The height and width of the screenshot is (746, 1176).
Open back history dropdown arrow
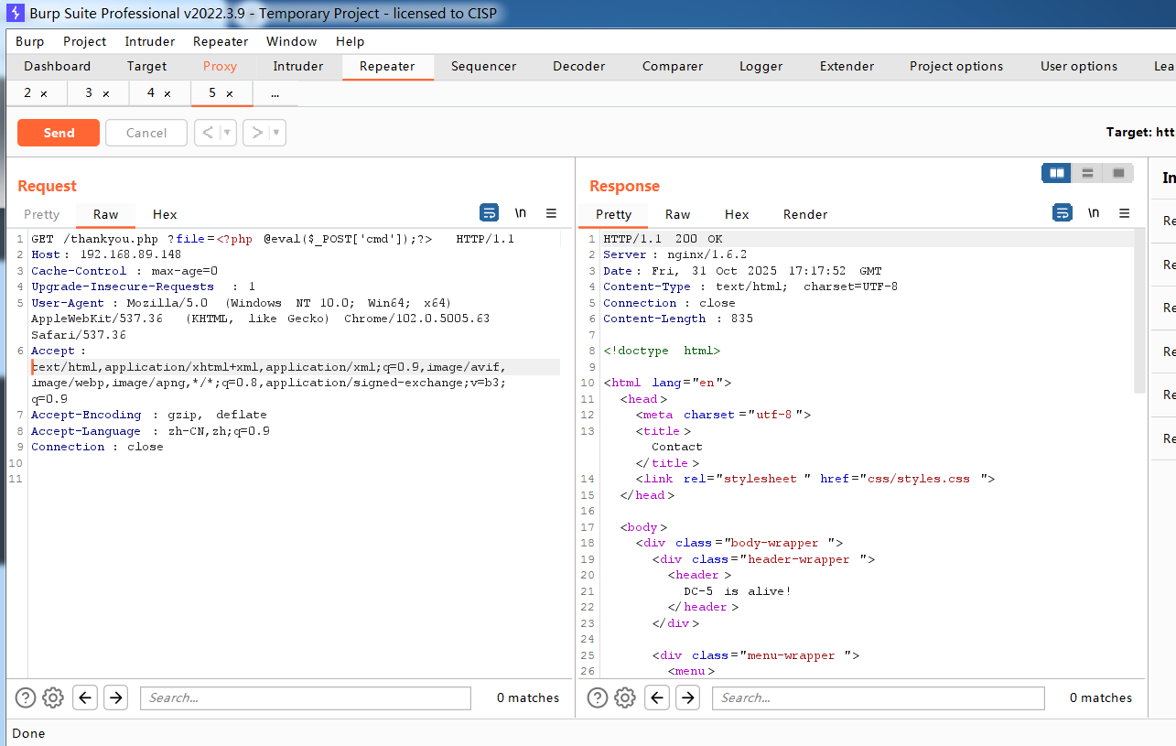tap(228, 133)
